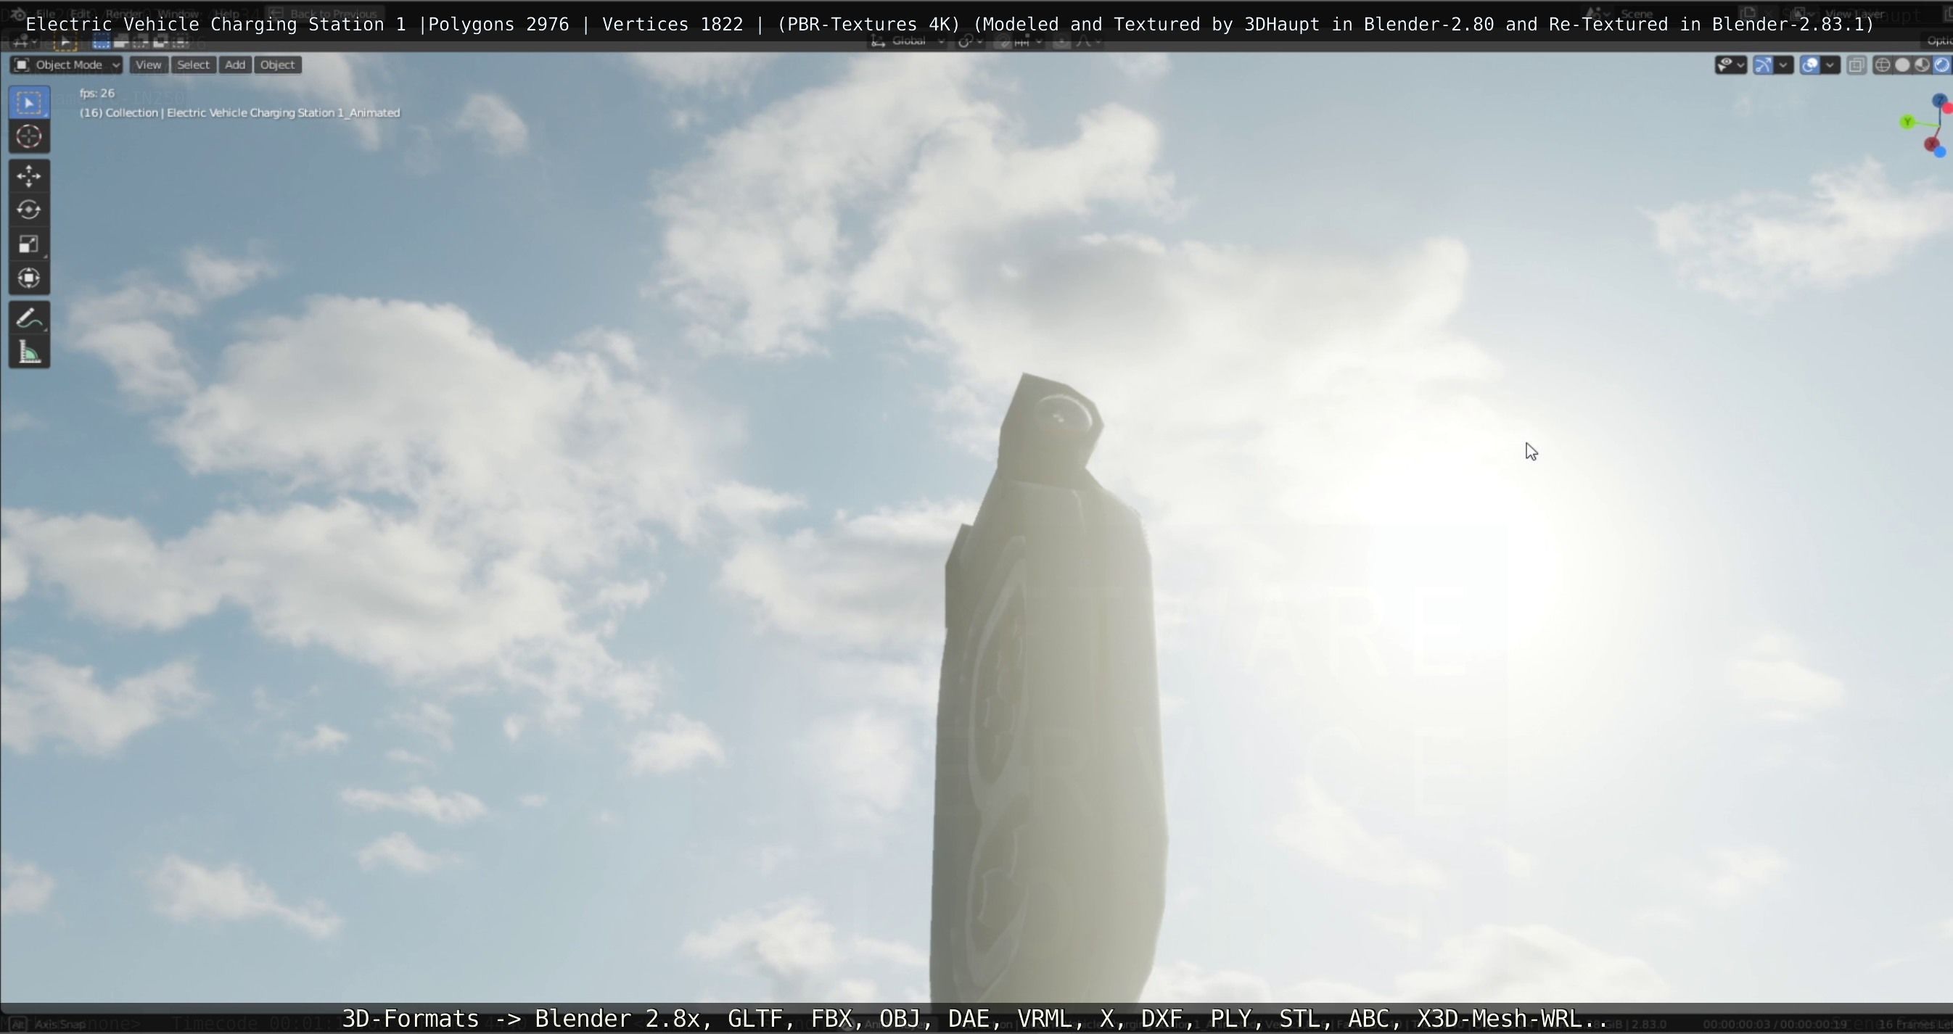
Task: Click the Object menu button
Action: coord(276,65)
